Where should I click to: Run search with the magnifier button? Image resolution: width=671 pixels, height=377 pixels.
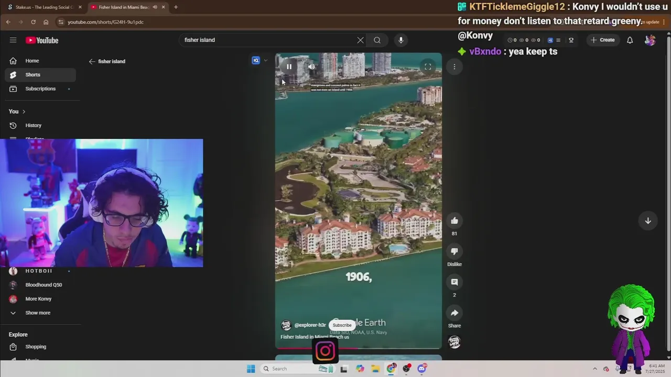click(377, 40)
